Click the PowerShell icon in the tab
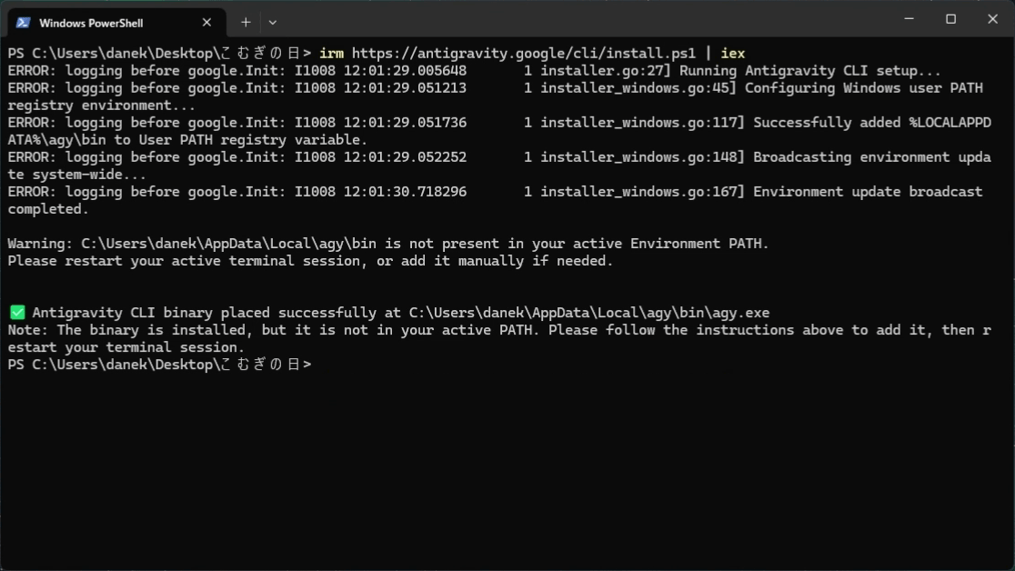Viewport: 1015px width, 571px height. click(24, 23)
